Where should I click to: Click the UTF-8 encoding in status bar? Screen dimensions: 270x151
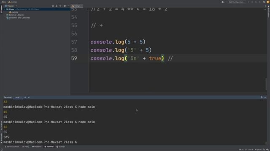point(251,150)
